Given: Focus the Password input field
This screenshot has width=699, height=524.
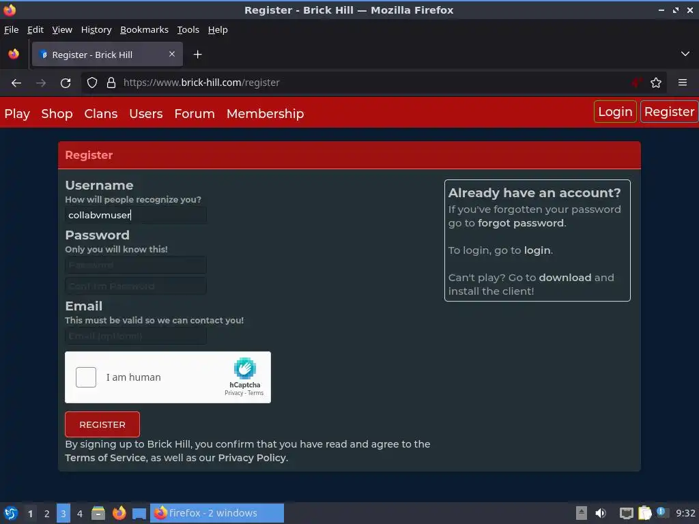Looking at the screenshot, I should tap(136, 265).
